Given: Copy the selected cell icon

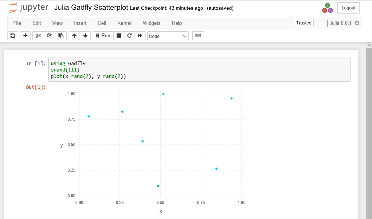Looking at the screenshot, I should pos(50,36).
